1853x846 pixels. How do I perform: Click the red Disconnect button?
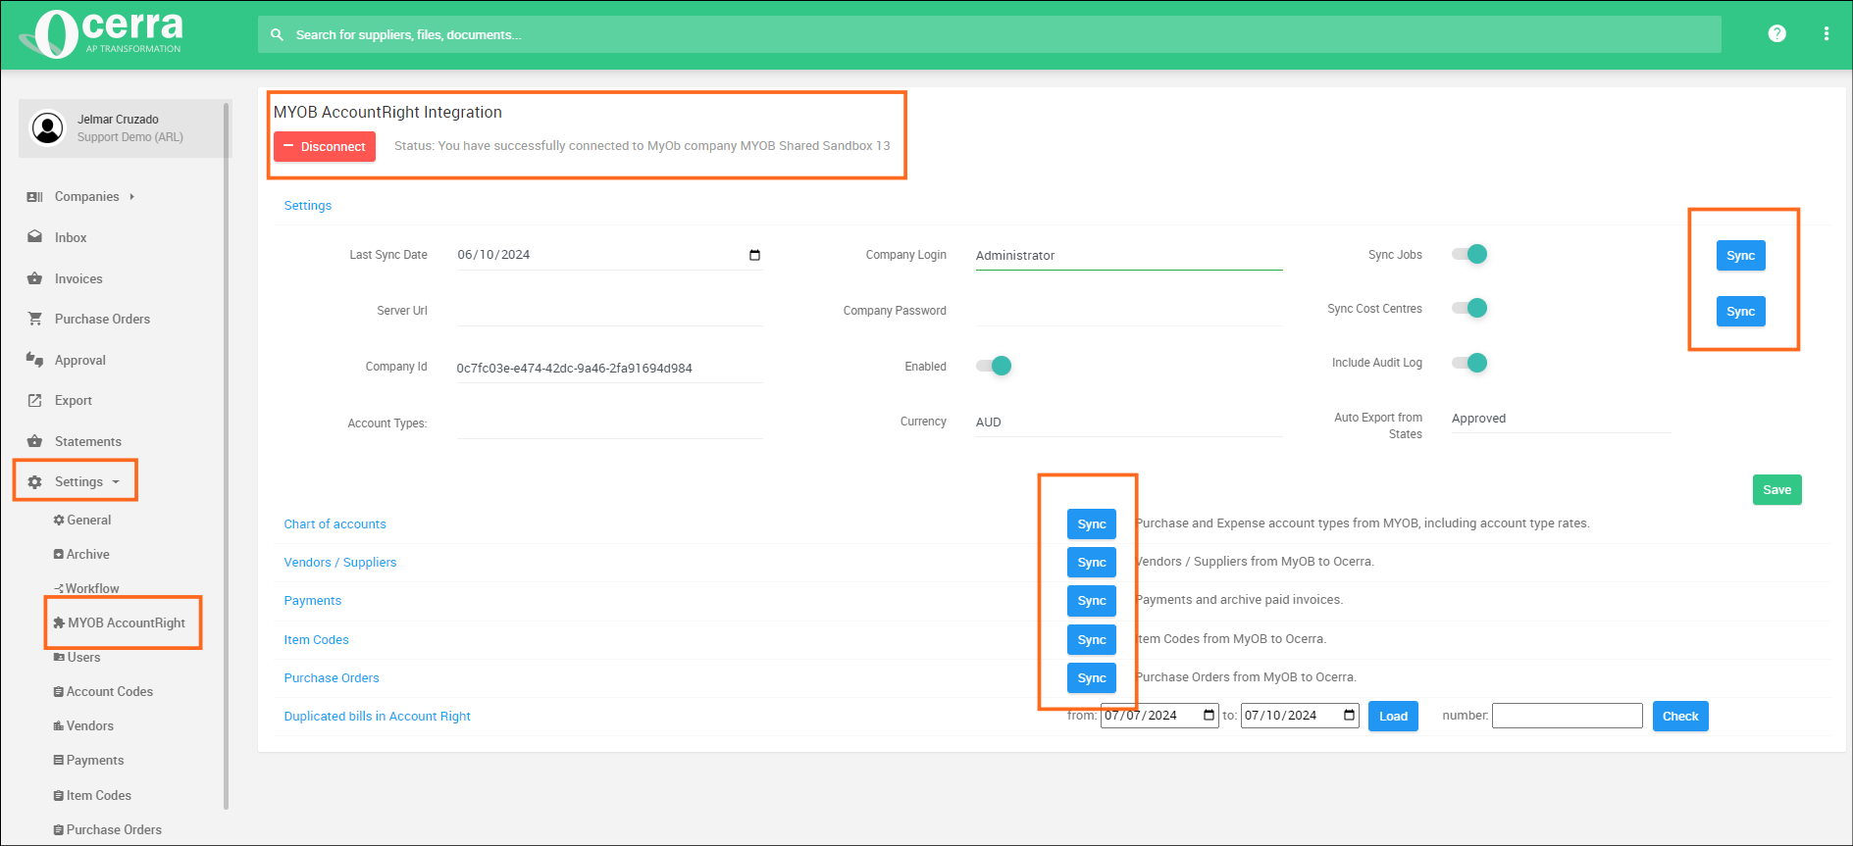click(325, 147)
